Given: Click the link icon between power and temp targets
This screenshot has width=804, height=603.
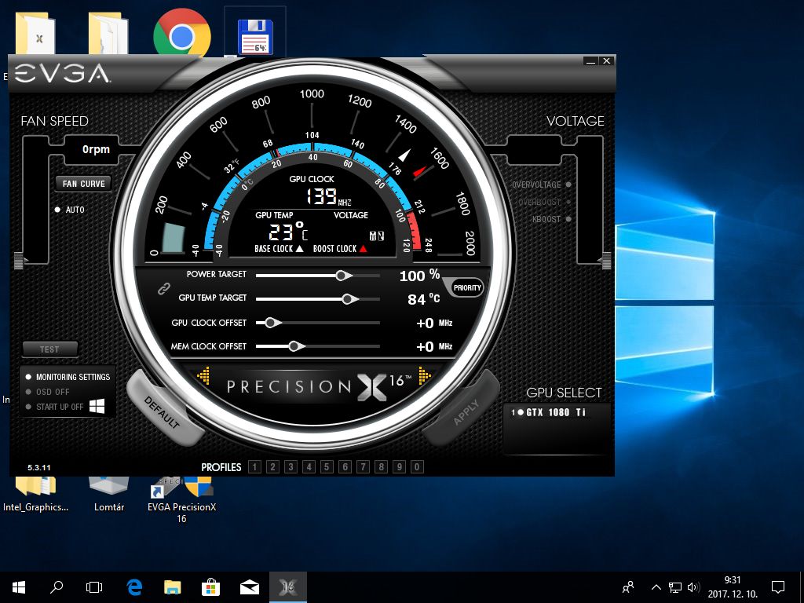Looking at the screenshot, I should tap(163, 289).
